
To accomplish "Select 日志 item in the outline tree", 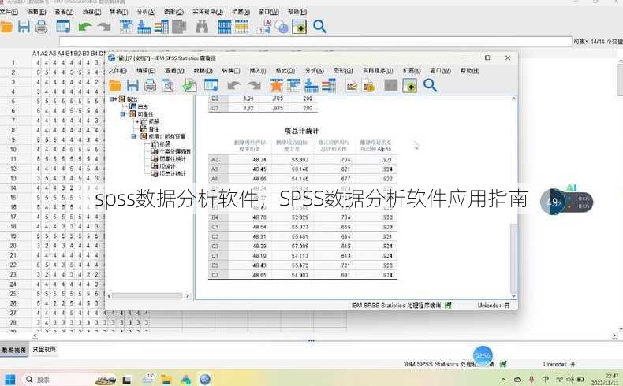I will [143, 106].
